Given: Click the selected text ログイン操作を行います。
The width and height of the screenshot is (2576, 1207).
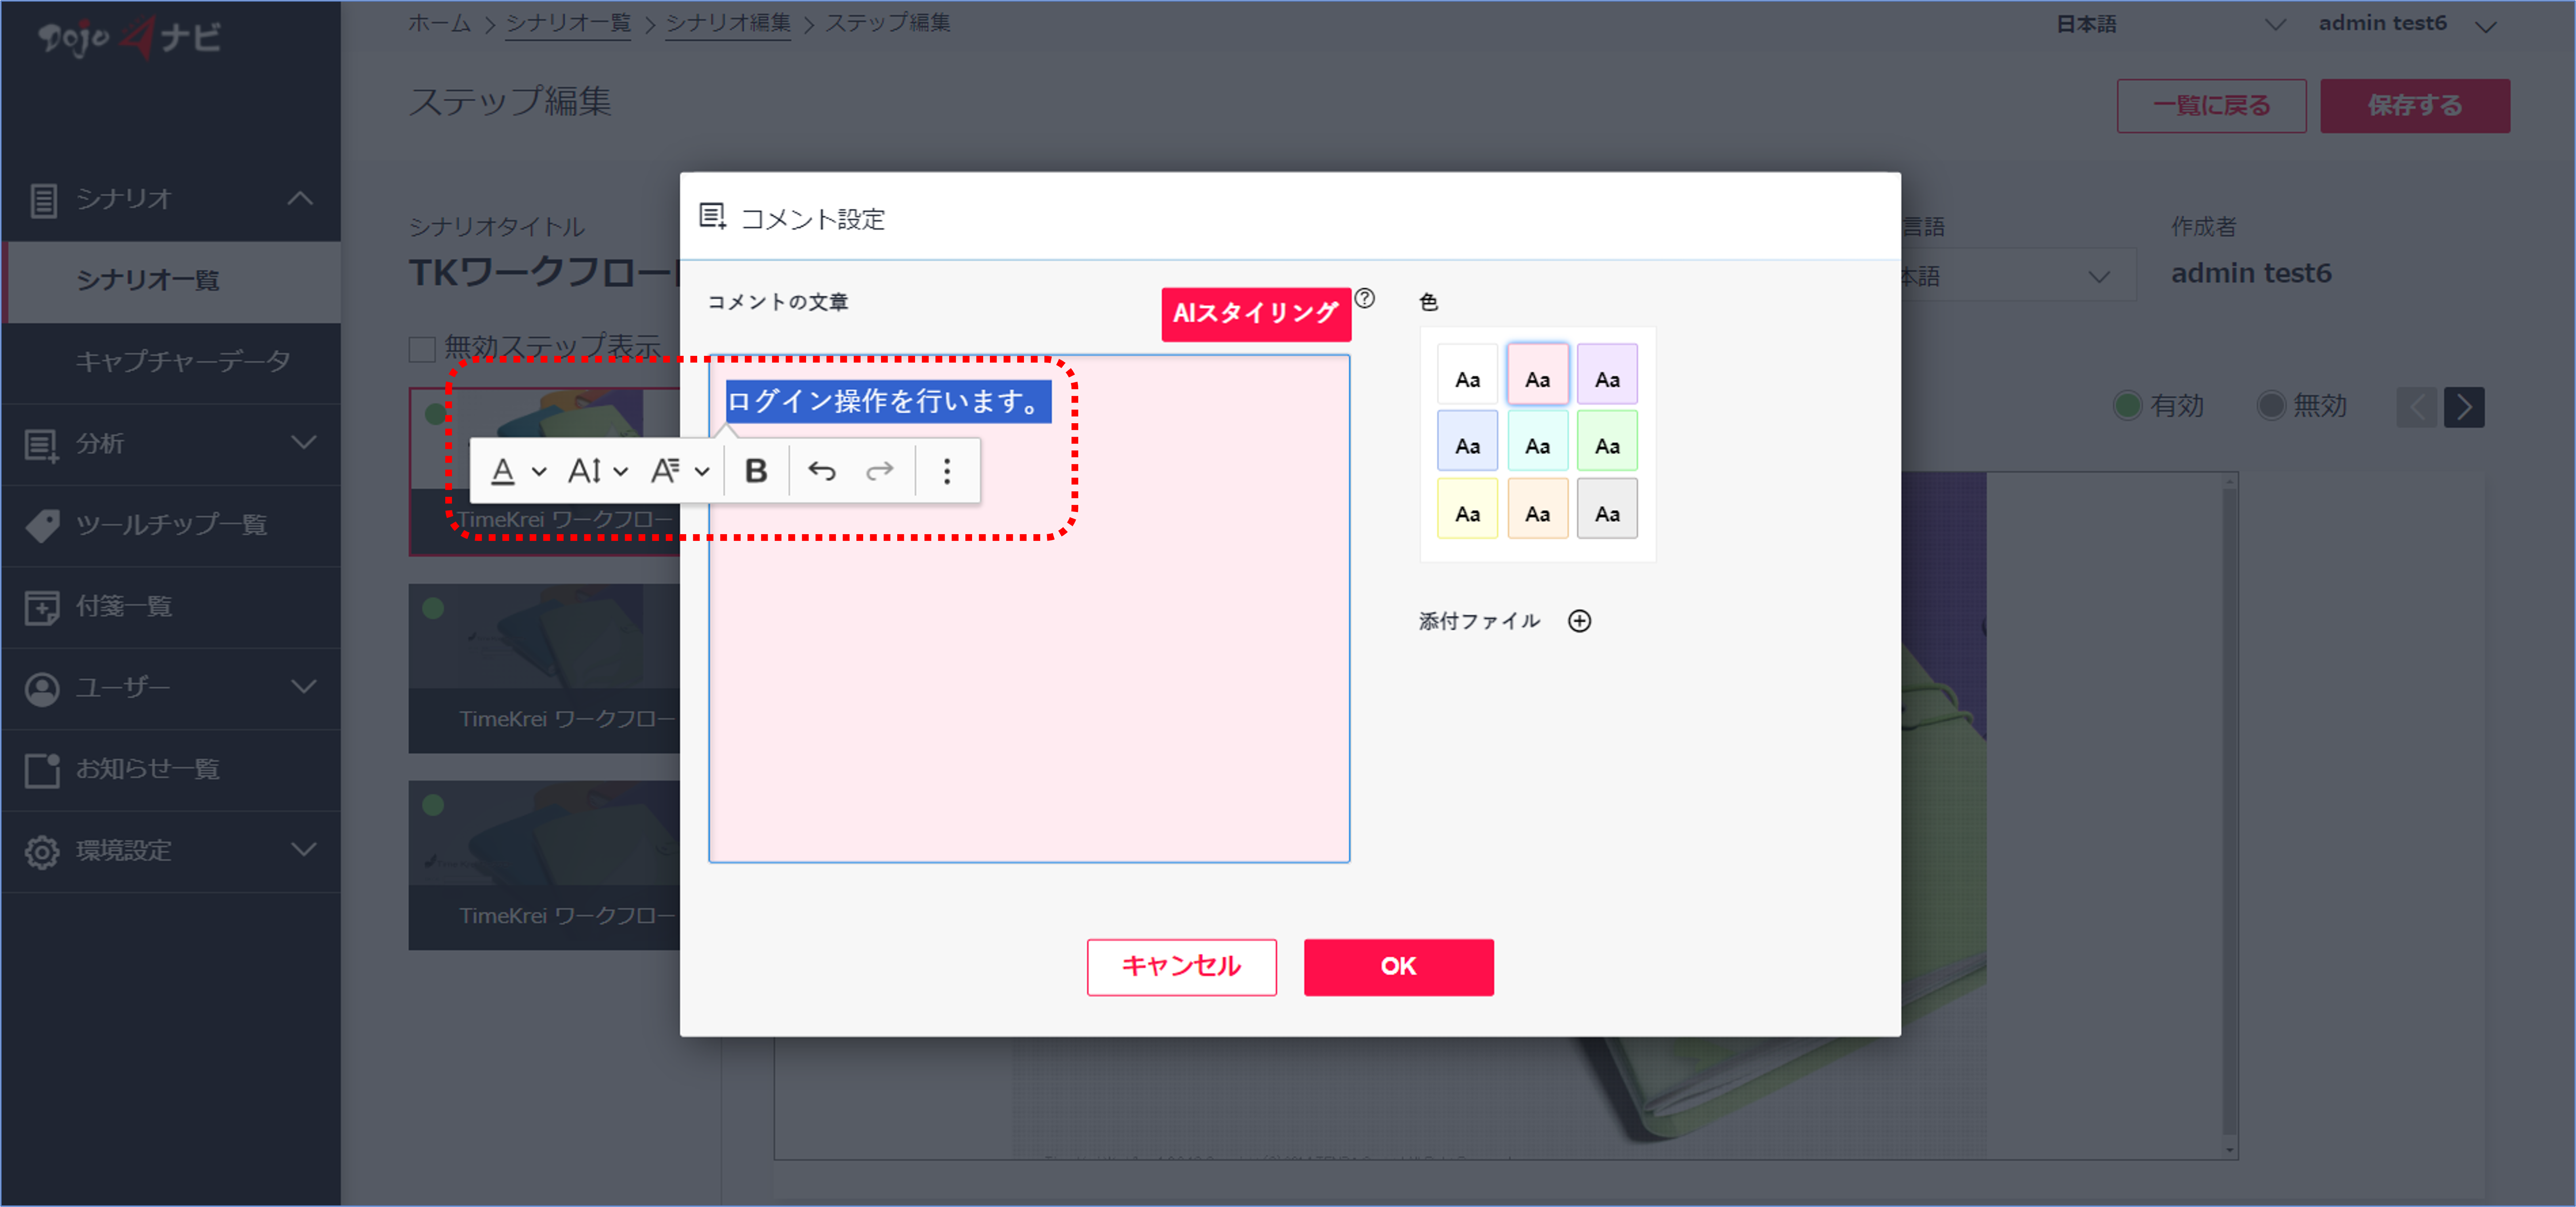Looking at the screenshot, I should [888, 401].
